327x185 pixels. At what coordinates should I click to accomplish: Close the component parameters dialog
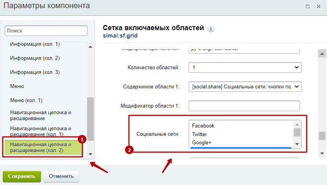318,6
